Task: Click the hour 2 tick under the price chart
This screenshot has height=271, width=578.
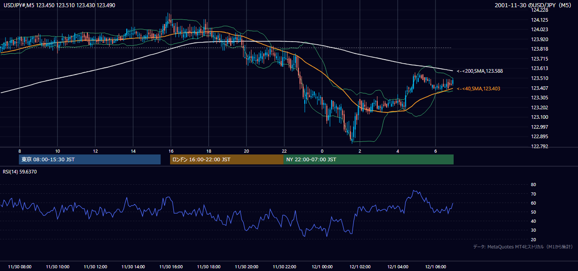Action: (x=360, y=151)
